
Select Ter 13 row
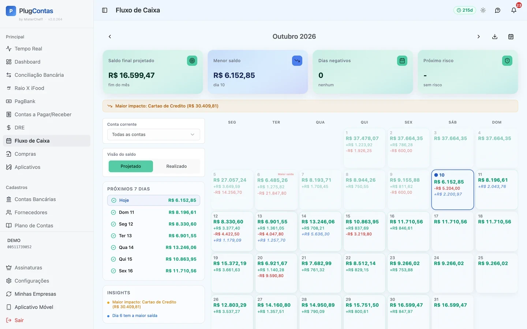click(x=154, y=236)
